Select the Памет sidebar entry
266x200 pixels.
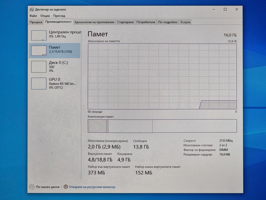[x=55, y=51]
